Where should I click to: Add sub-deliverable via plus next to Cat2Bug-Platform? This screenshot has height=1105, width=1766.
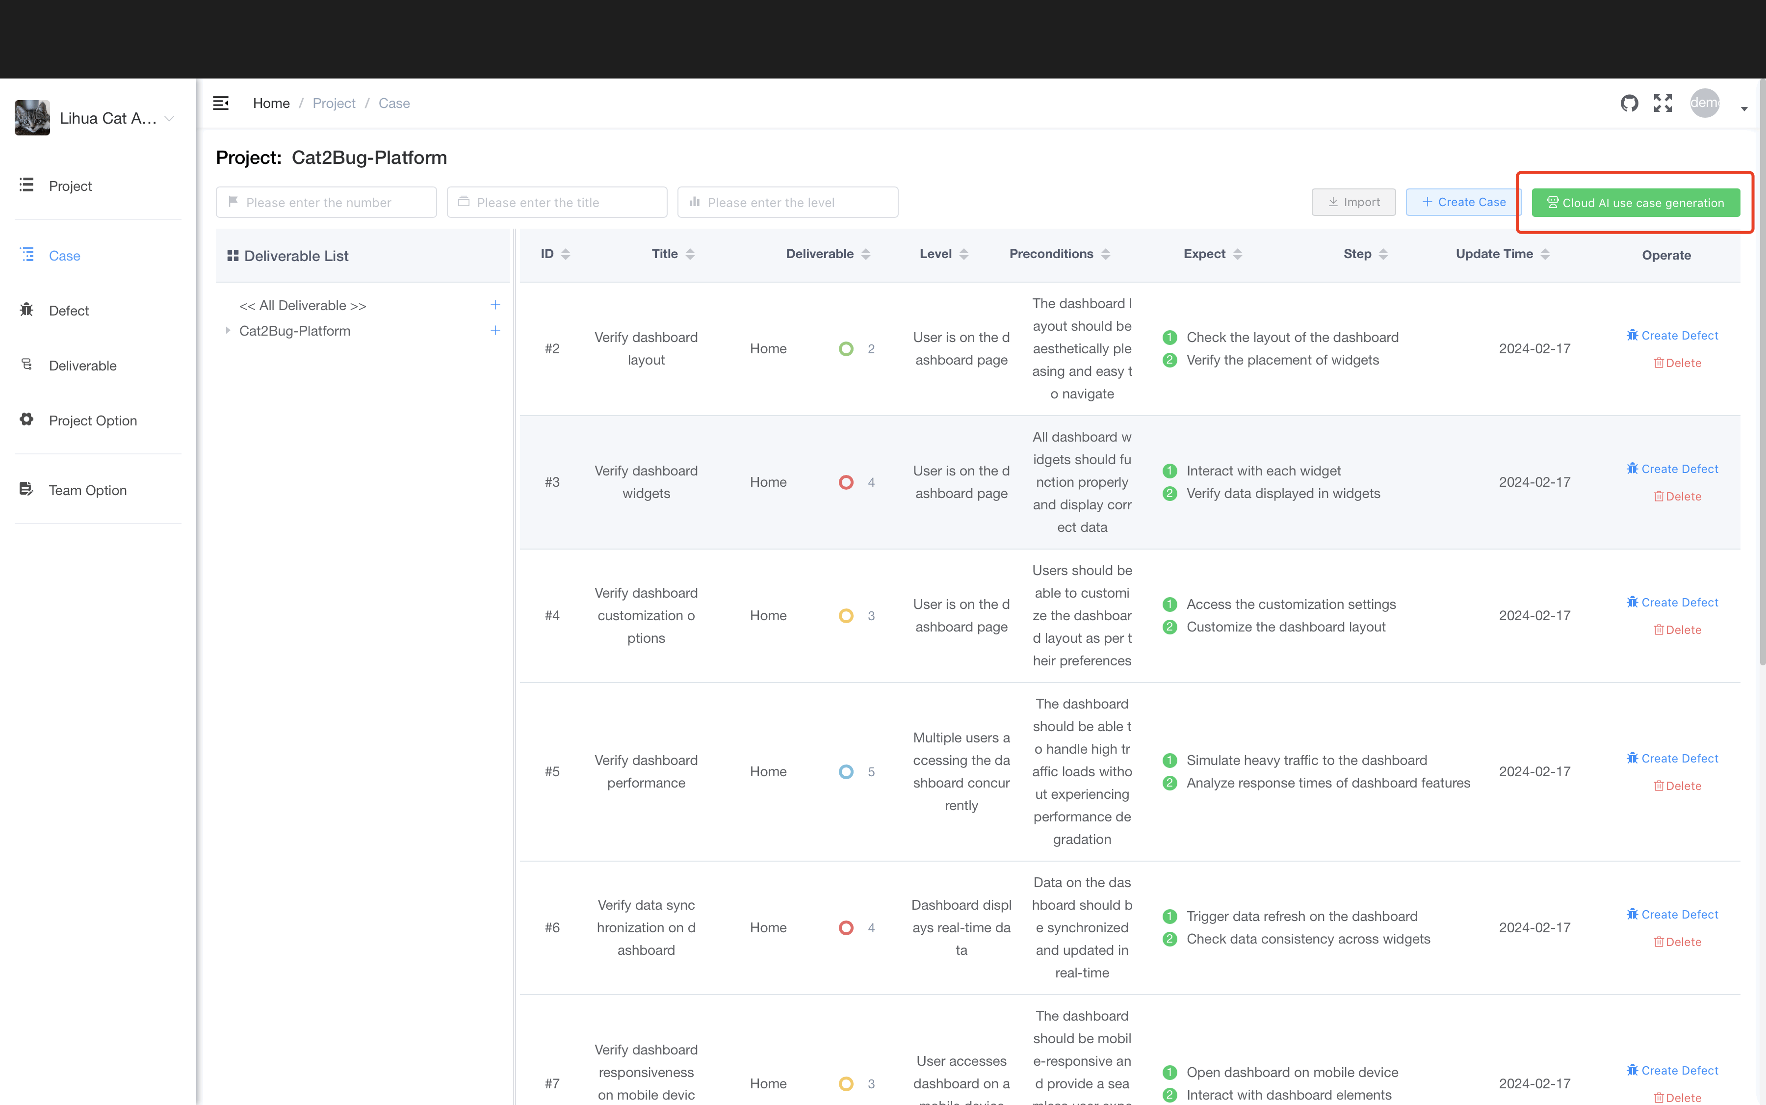click(x=495, y=330)
